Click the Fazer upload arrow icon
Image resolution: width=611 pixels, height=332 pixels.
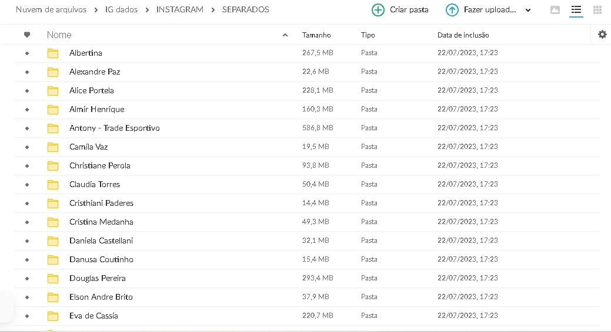pyautogui.click(x=452, y=10)
